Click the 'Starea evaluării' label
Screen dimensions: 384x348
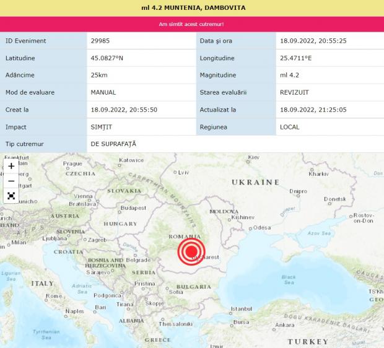223,92
